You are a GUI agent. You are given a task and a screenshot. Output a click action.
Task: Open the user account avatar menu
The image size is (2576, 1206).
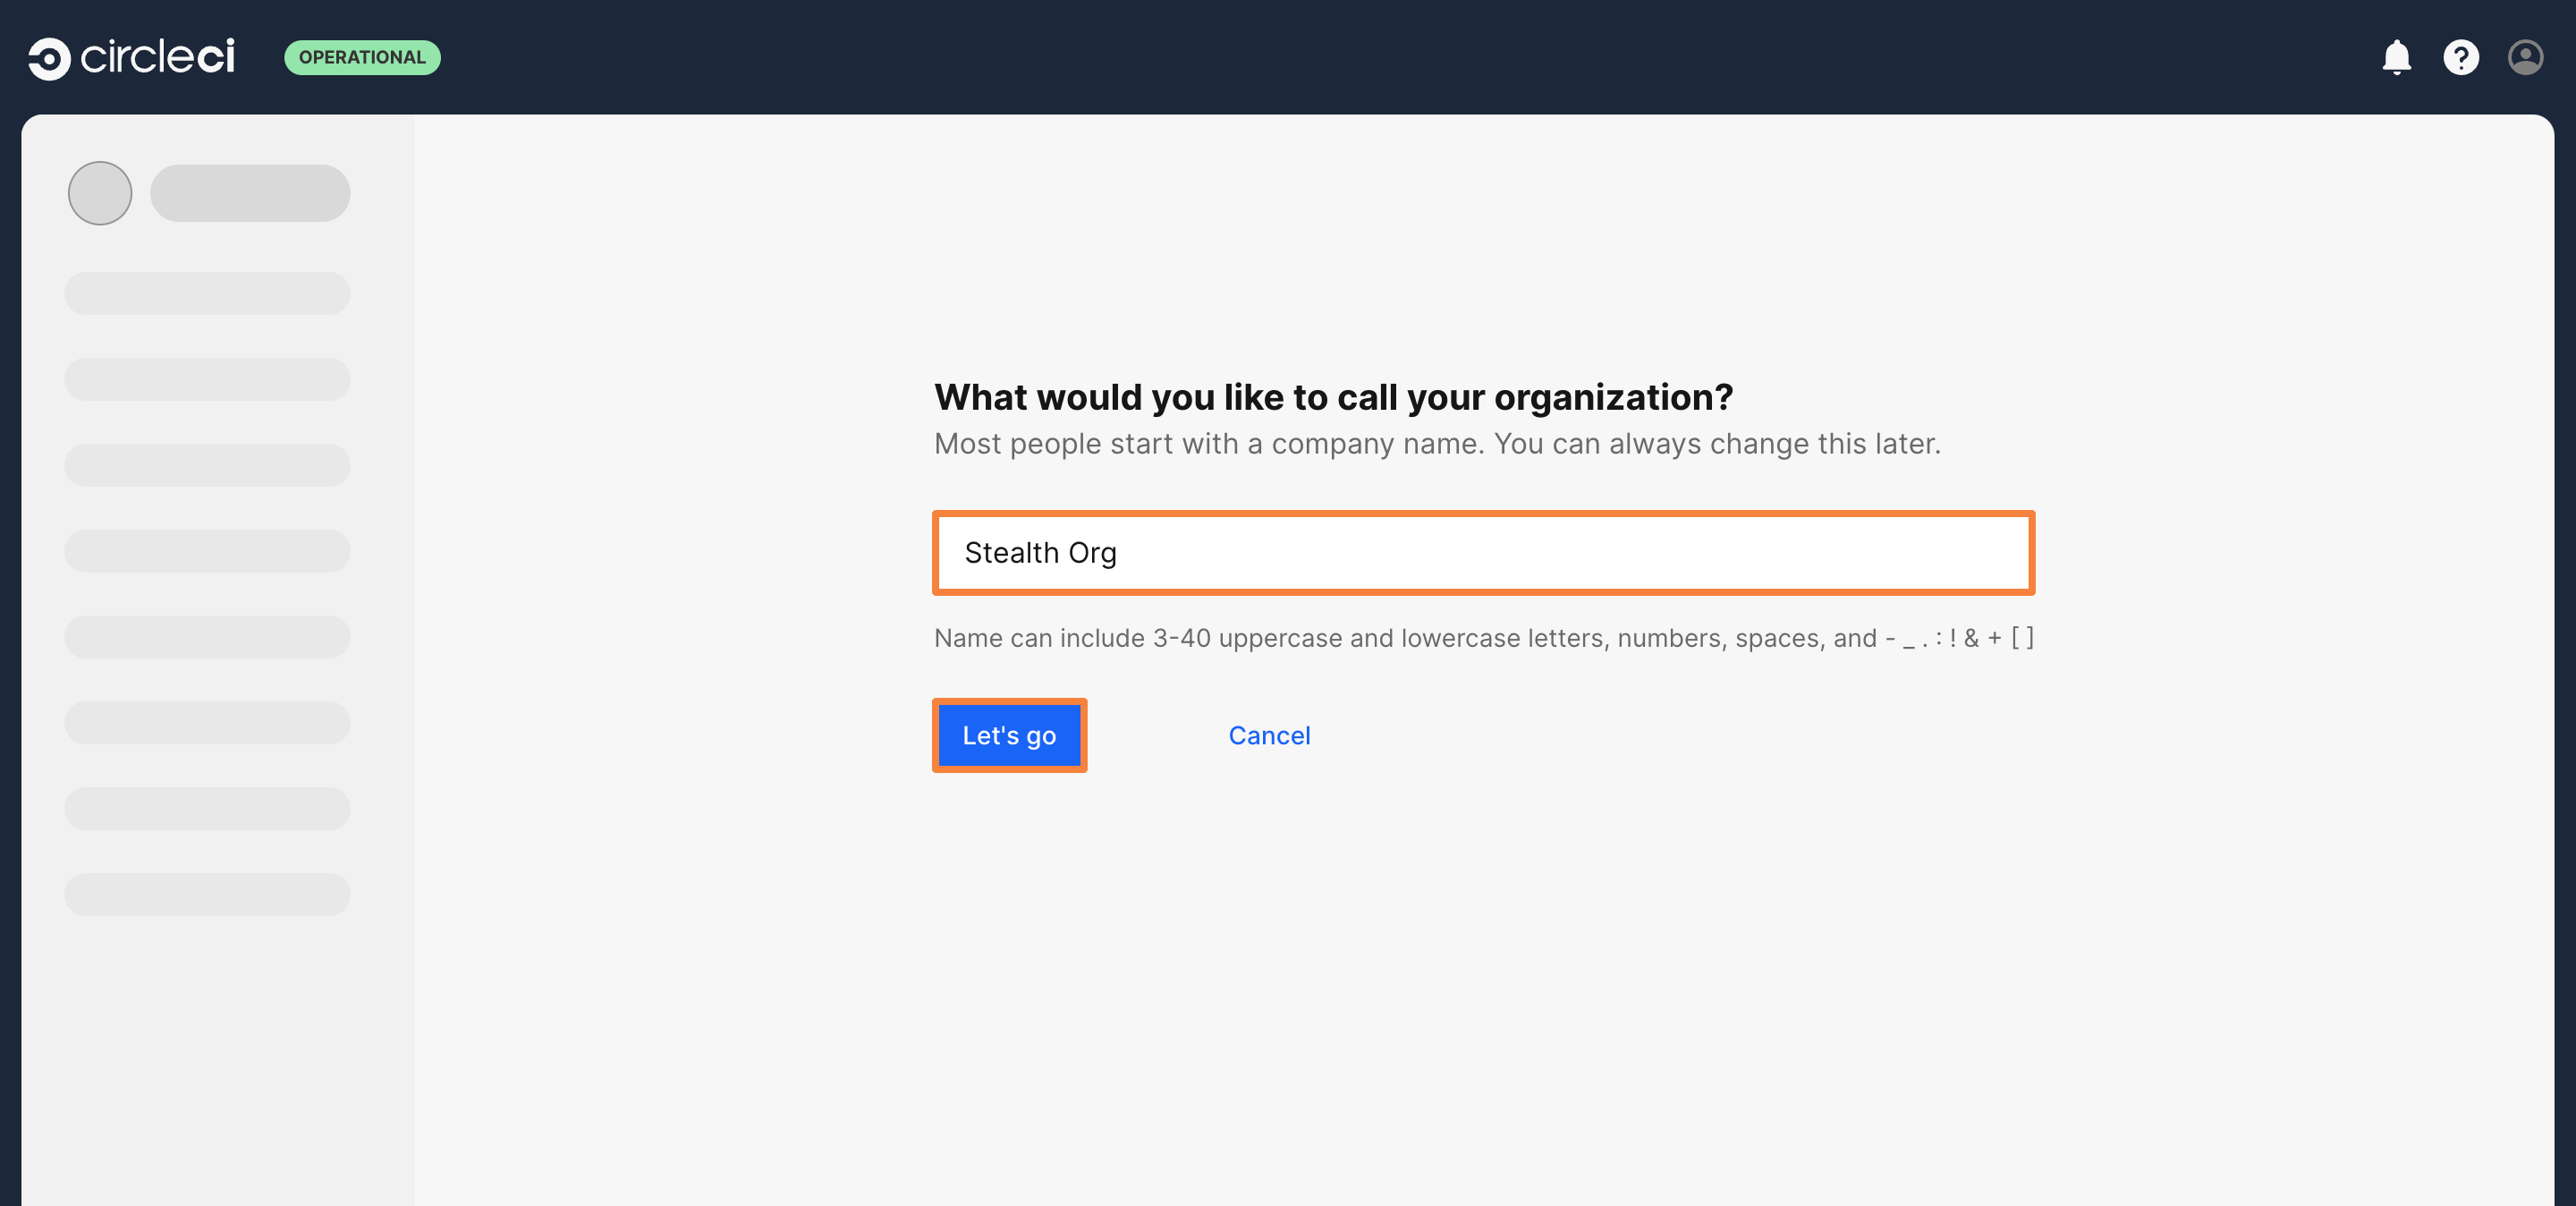(x=2524, y=57)
